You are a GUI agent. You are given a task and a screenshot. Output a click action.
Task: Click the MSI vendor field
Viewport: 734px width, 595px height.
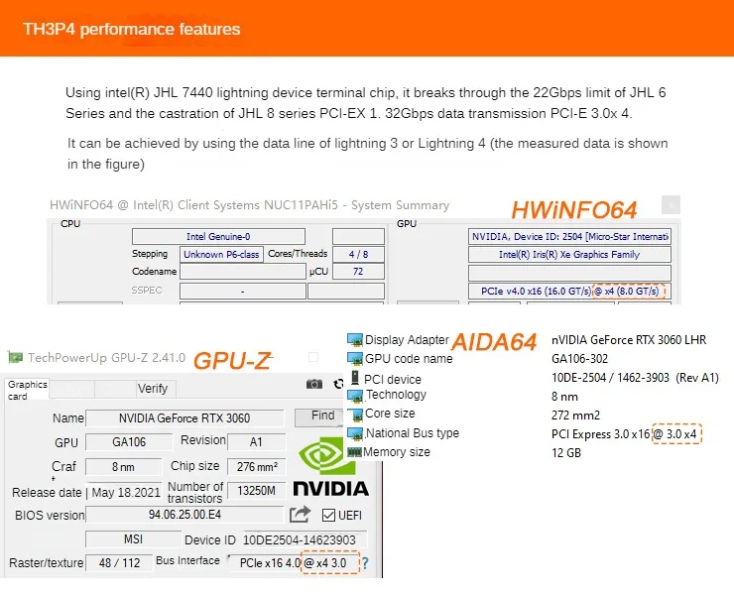coord(134,539)
